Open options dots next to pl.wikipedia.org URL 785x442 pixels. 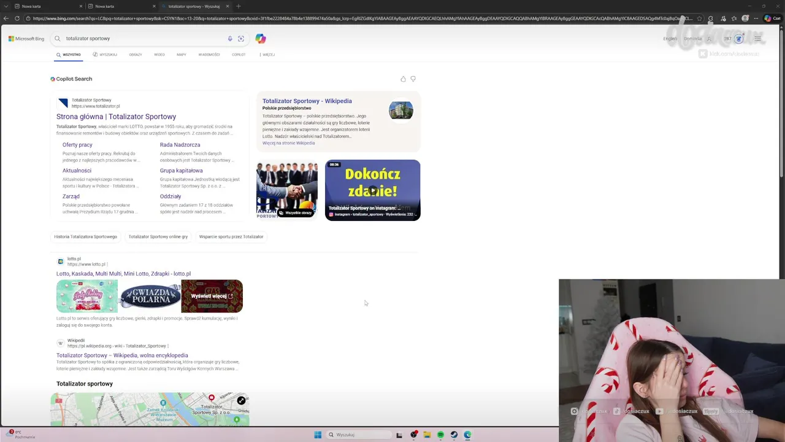click(167, 346)
